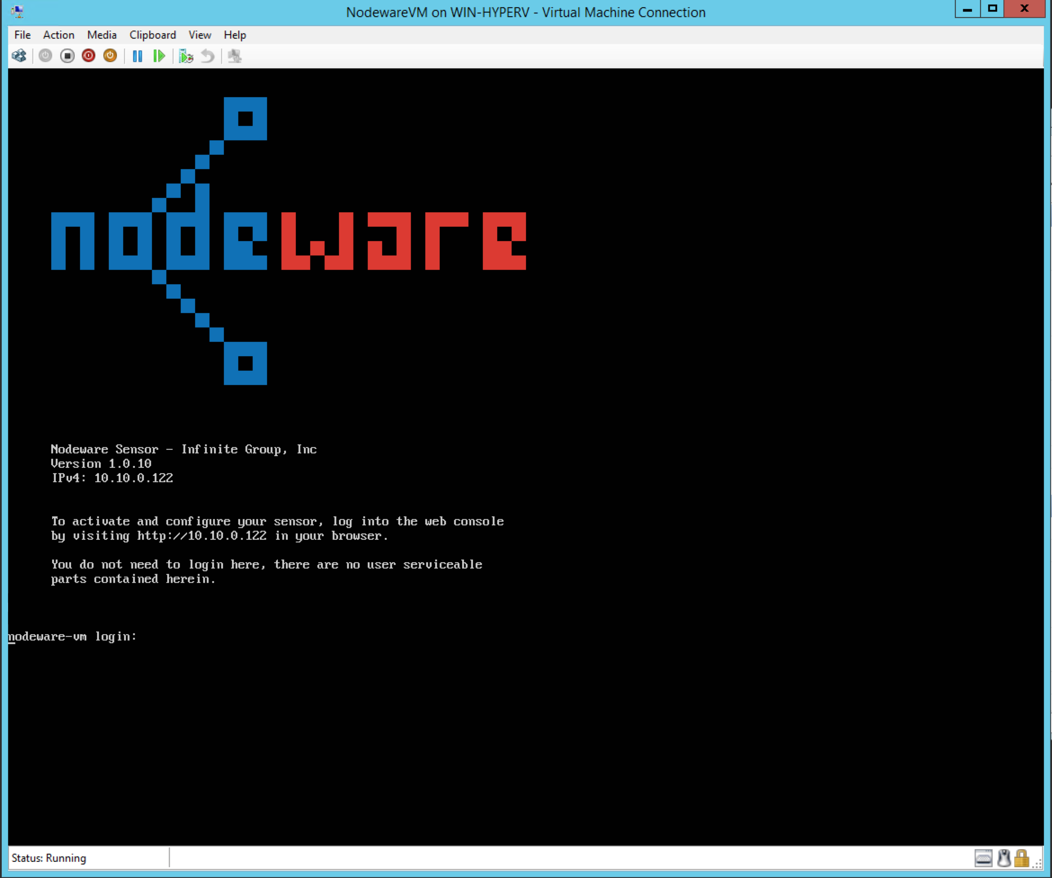
Task: Click the resize grip at the window corner
Action: tap(1037, 864)
